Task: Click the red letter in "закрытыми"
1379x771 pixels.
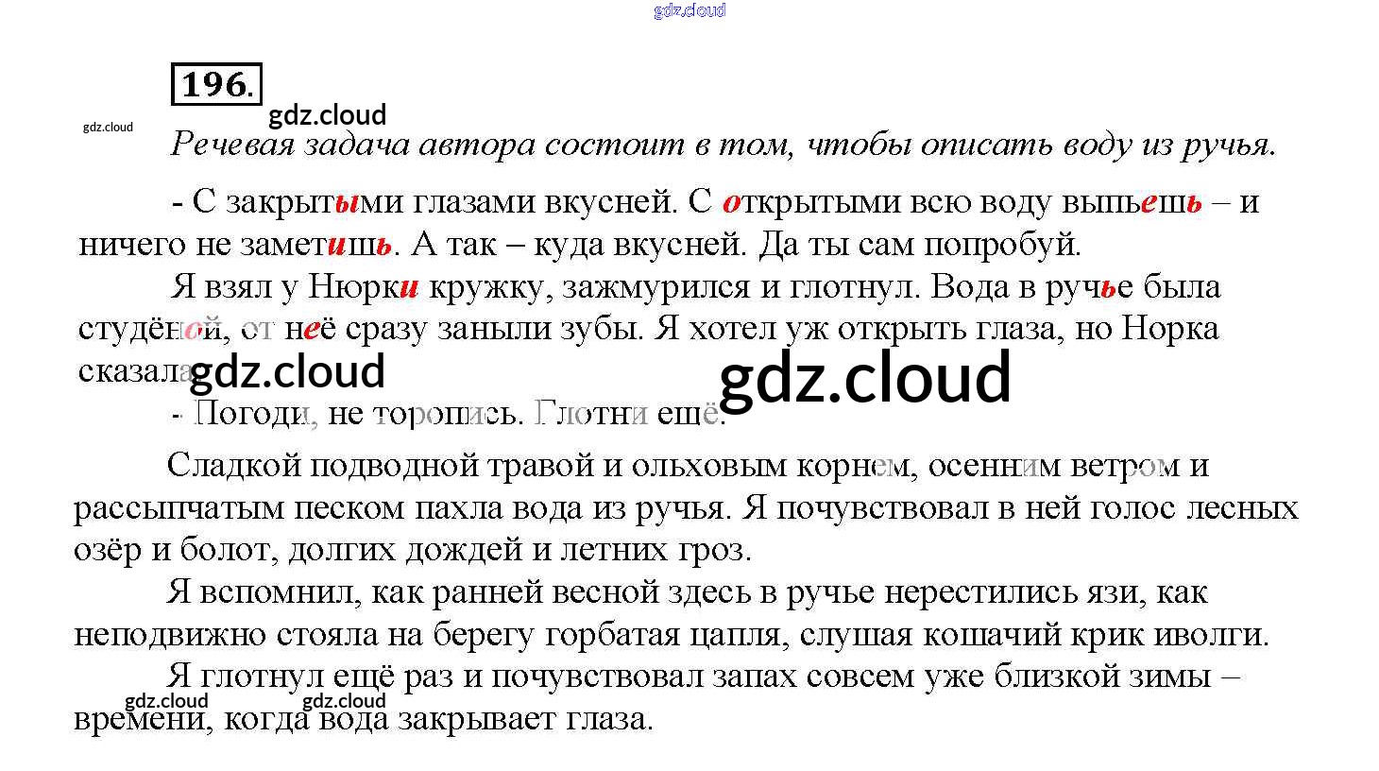Action: [347, 202]
